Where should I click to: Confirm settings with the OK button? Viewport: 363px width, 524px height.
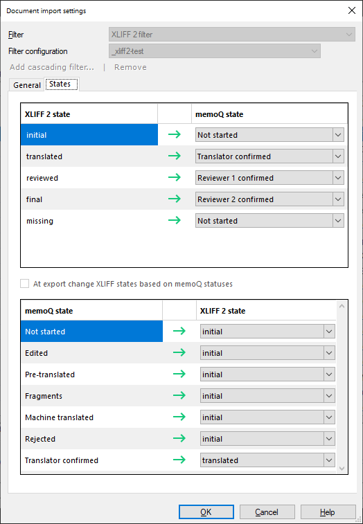click(206, 512)
